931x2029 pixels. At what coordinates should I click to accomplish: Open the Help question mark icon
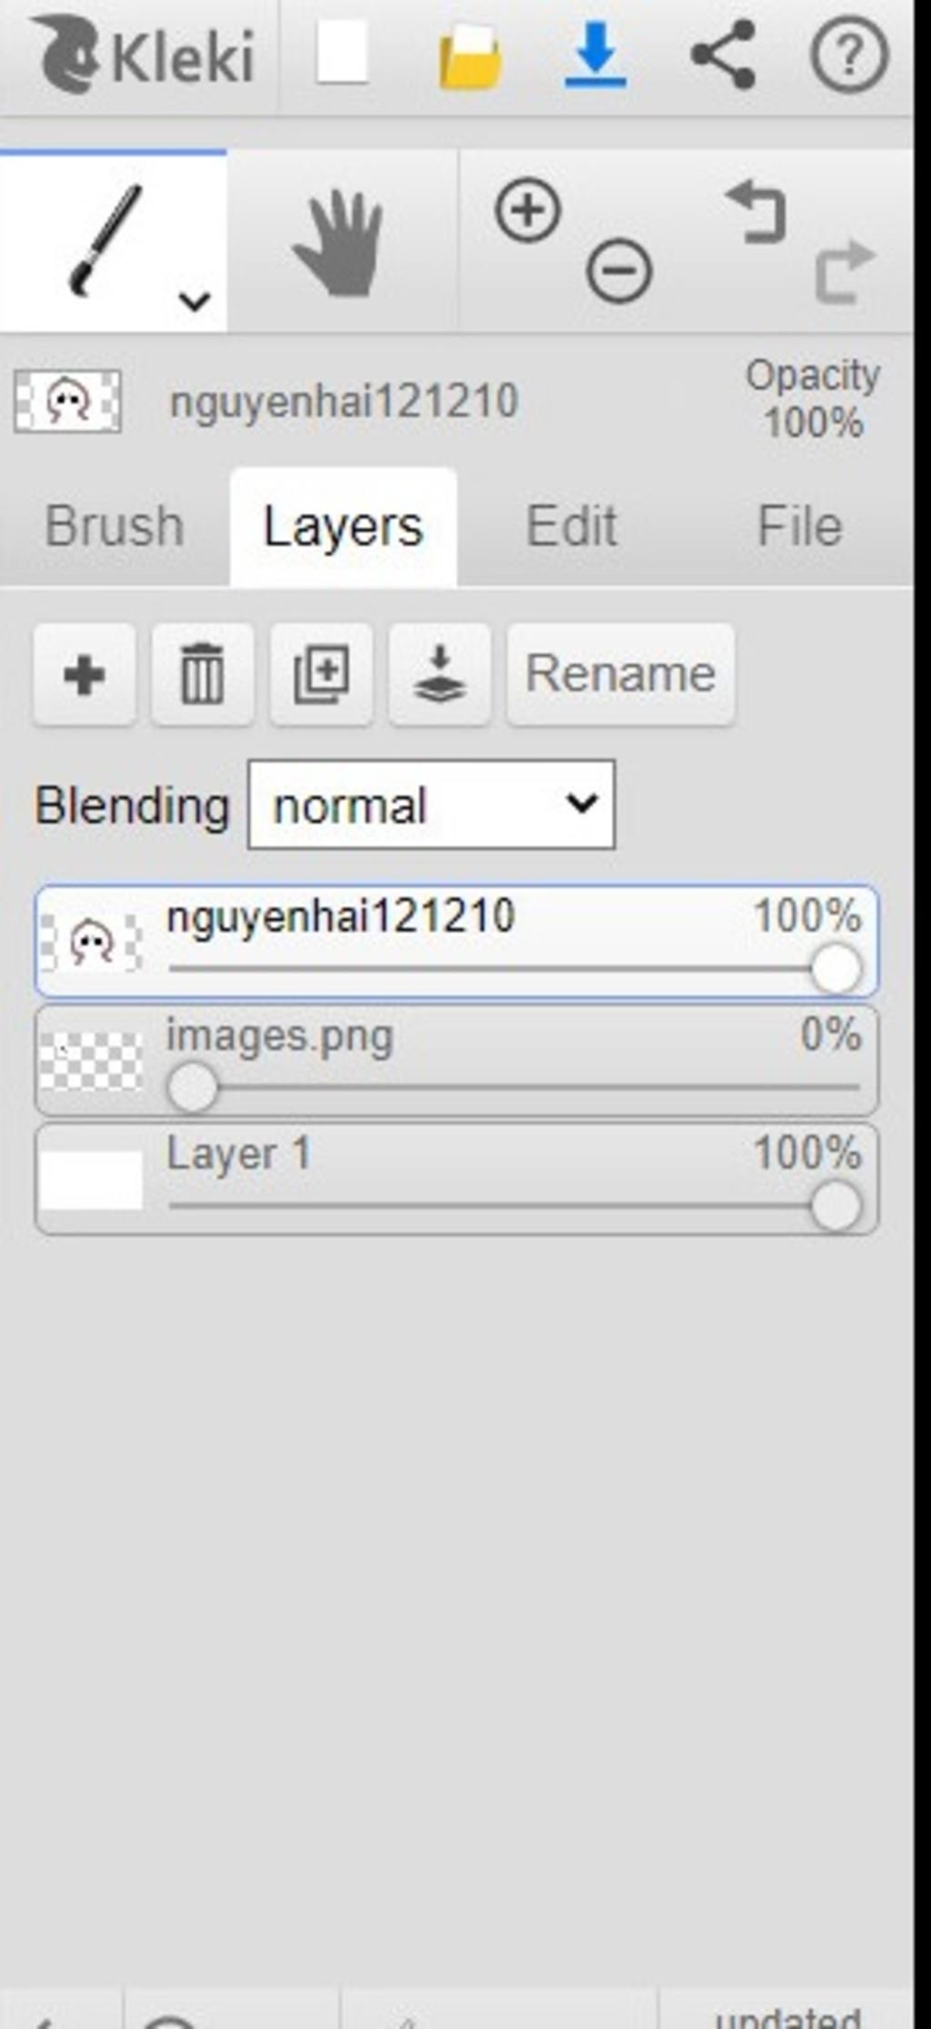pyautogui.click(x=849, y=56)
